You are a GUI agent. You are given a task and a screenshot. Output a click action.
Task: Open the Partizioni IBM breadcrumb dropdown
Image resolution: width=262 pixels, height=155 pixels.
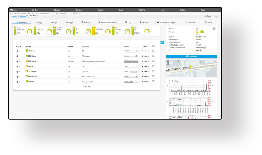(x=70, y=13)
